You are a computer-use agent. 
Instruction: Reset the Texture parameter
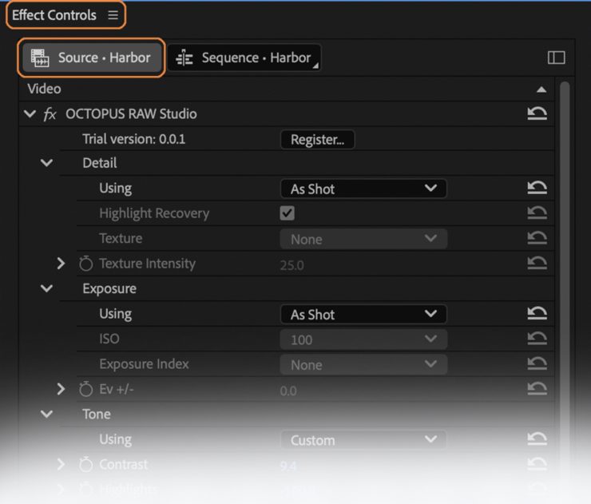pos(537,237)
